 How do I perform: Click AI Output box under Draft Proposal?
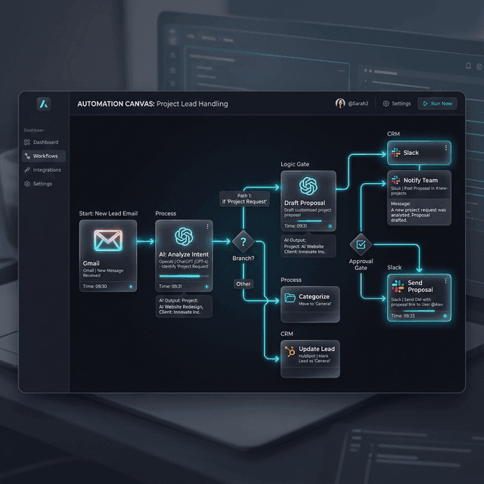click(x=309, y=246)
